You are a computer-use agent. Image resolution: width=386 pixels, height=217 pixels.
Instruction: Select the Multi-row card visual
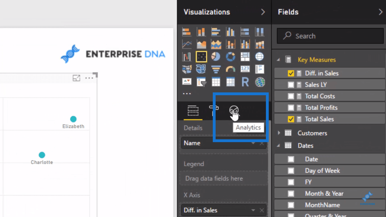click(x=260, y=69)
